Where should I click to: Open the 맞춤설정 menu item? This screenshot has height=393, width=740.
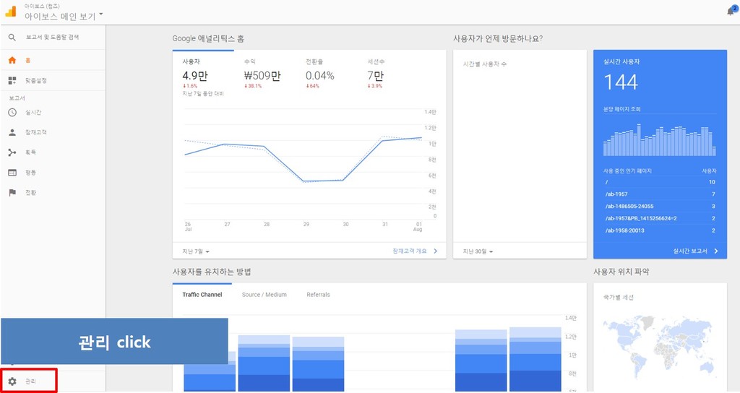pos(36,81)
